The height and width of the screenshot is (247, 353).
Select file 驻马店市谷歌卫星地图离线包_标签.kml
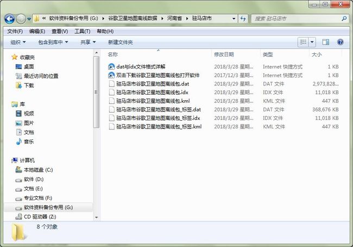[159, 127]
